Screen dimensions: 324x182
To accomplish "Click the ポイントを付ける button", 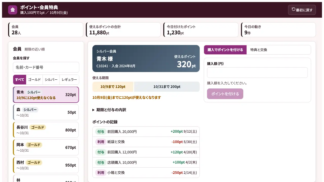I will coord(225,94).
